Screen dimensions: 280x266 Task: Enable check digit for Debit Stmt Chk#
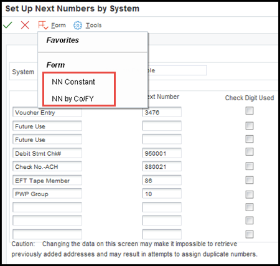click(250, 152)
